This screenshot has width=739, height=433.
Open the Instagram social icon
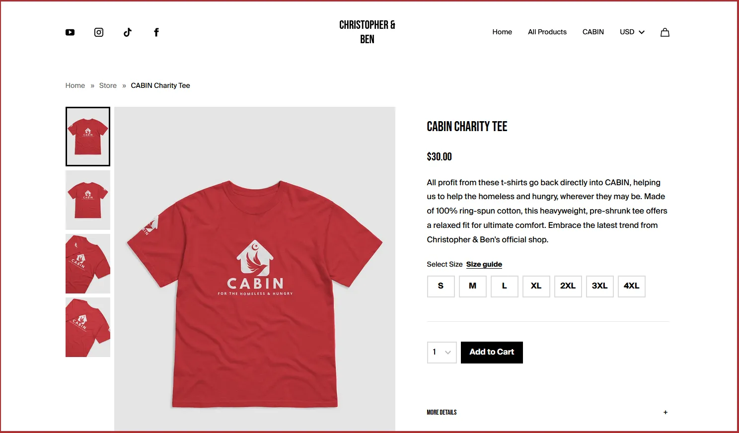point(99,32)
